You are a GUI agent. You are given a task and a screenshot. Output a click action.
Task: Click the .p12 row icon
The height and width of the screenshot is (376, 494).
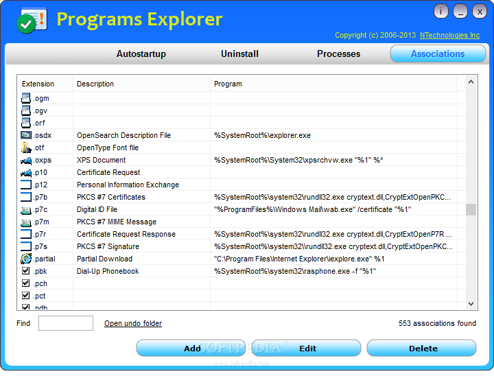[26, 185]
